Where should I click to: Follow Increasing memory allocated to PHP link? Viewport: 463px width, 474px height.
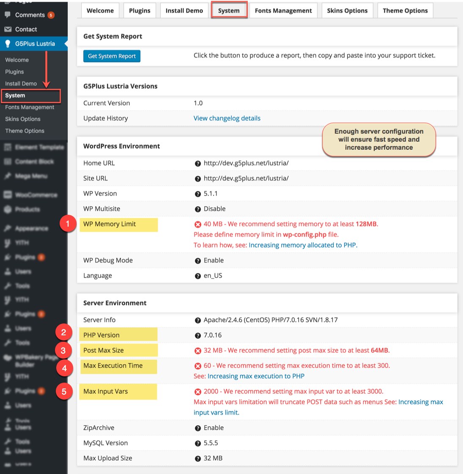point(303,245)
